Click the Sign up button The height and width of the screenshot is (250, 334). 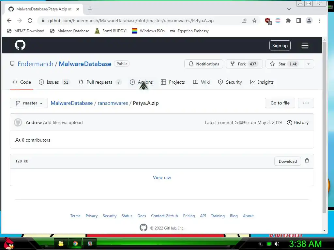(280, 46)
